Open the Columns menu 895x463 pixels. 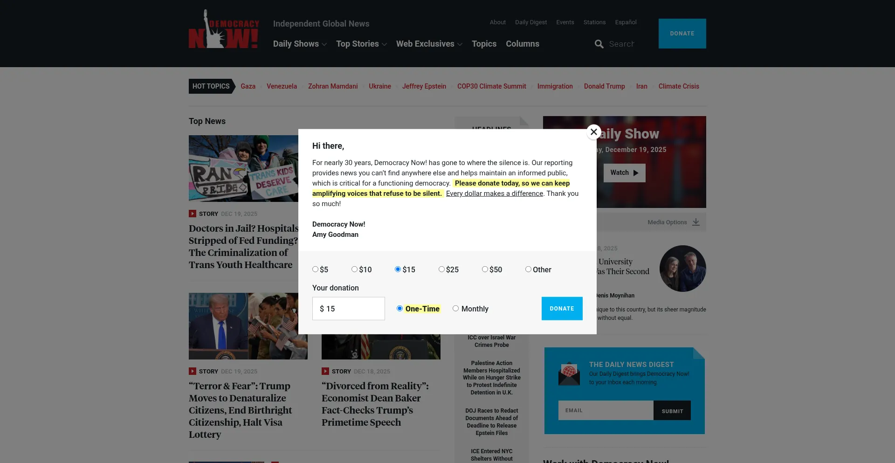click(522, 44)
